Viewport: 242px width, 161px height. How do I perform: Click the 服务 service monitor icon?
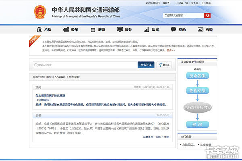pyautogui.click(x=119, y=30)
